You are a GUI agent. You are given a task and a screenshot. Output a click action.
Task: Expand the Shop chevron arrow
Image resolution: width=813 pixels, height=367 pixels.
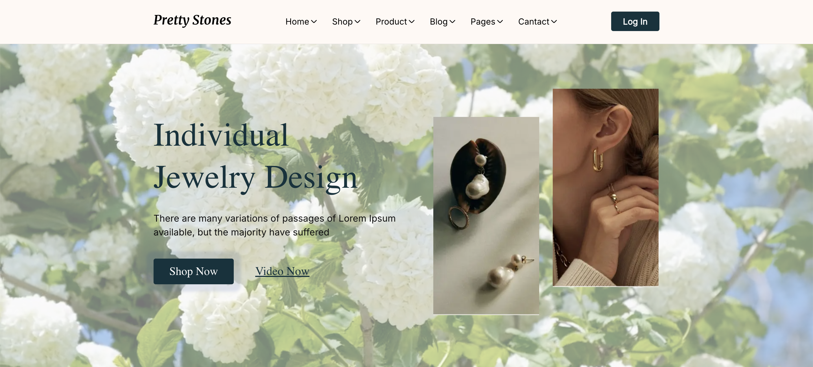pyautogui.click(x=357, y=21)
